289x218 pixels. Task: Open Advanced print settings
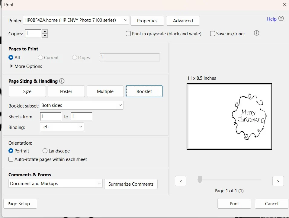click(183, 21)
